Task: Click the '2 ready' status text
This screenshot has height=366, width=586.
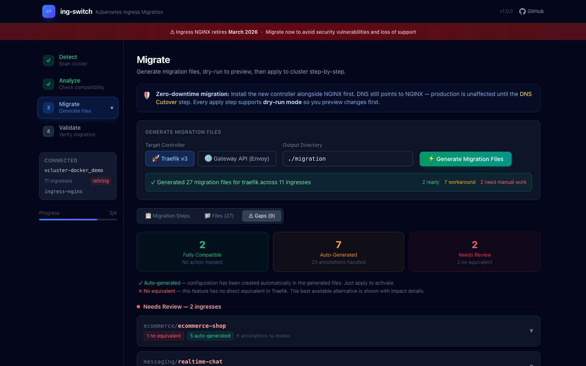Action: tap(431, 182)
